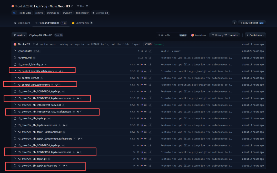Open the README.md file
This screenshot has height=173, width=277.
click(x=25, y=58)
